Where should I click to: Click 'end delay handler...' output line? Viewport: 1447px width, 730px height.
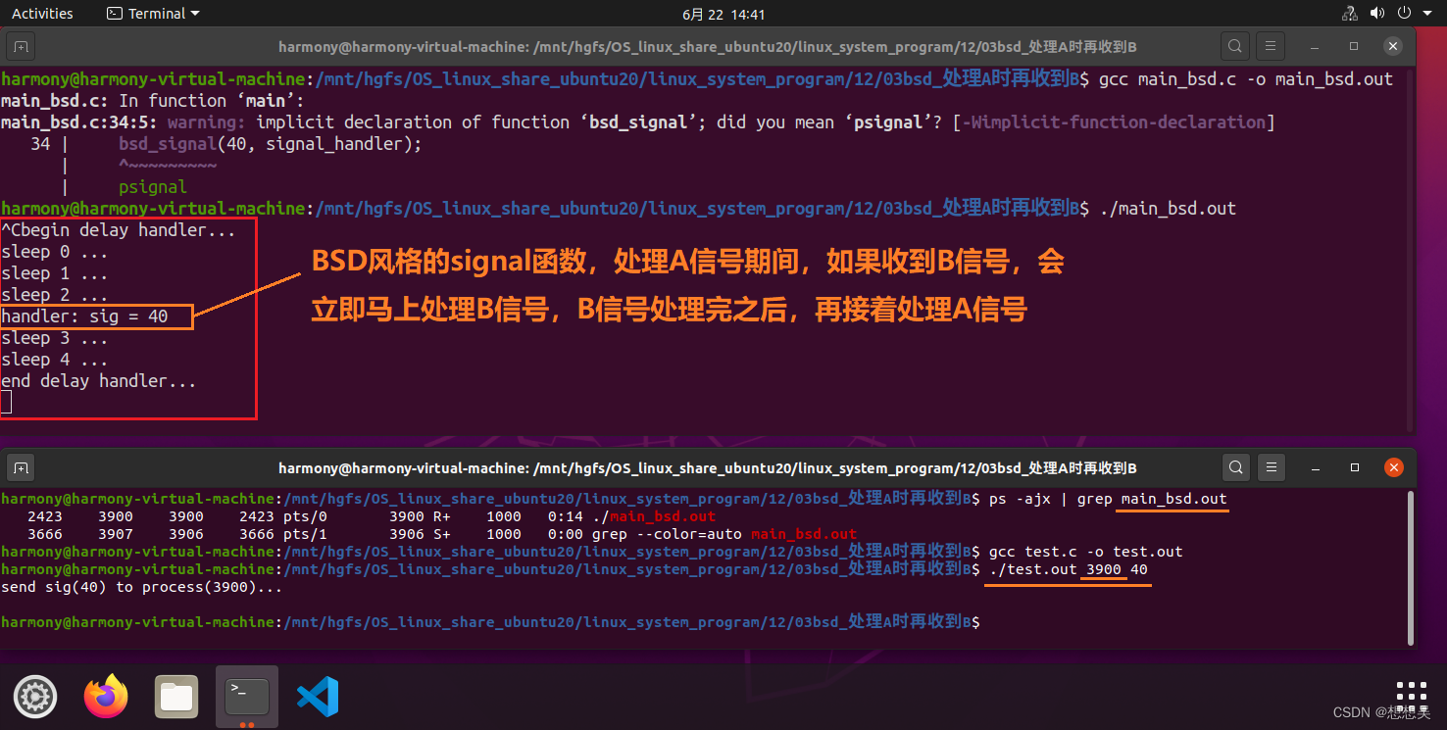99,381
